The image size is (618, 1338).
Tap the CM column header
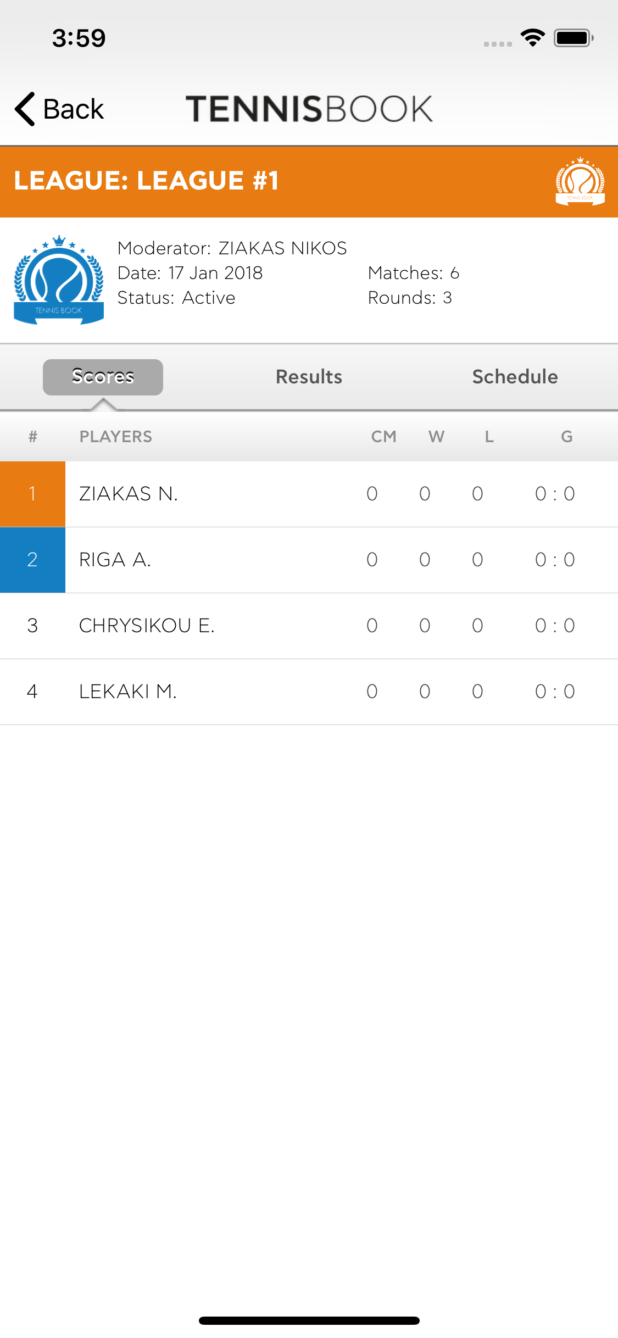(x=383, y=437)
